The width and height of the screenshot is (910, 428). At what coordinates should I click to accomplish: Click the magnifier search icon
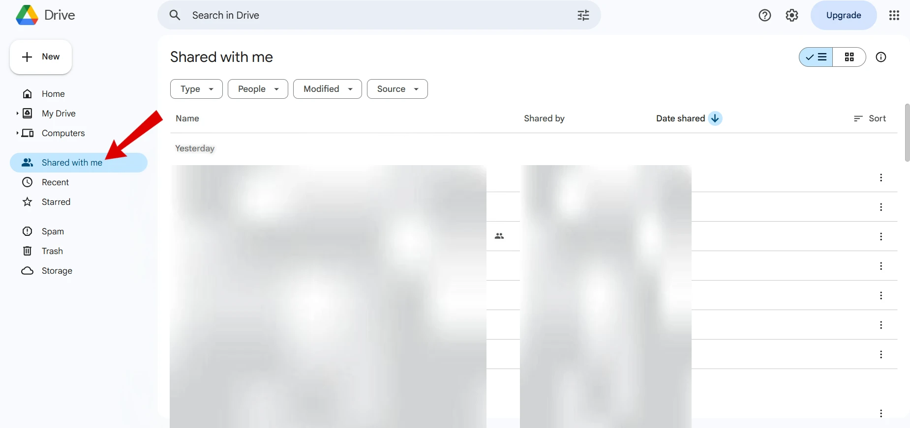(x=175, y=15)
